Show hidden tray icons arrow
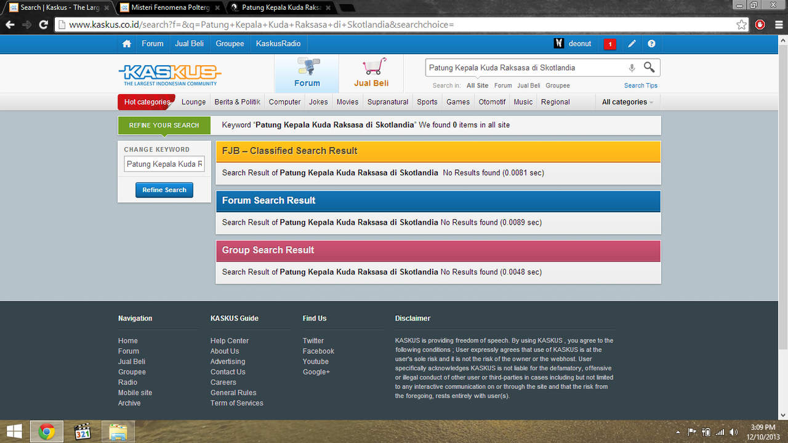The image size is (788, 443). (x=678, y=432)
